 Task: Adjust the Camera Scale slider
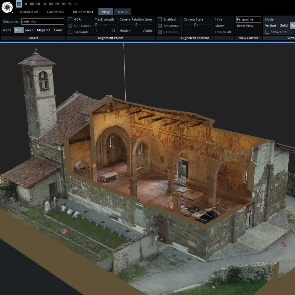(x=196, y=25)
